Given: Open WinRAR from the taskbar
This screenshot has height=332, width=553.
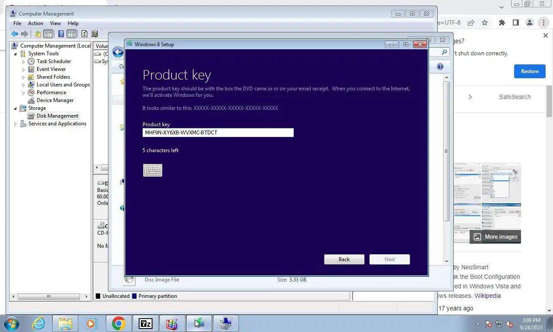Looking at the screenshot, I should 172,323.
